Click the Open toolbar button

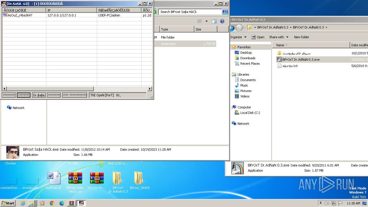coord(258,37)
